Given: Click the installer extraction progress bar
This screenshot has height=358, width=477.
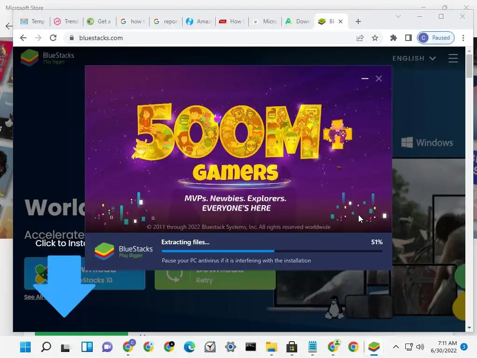Looking at the screenshot, I should [272, 251].
